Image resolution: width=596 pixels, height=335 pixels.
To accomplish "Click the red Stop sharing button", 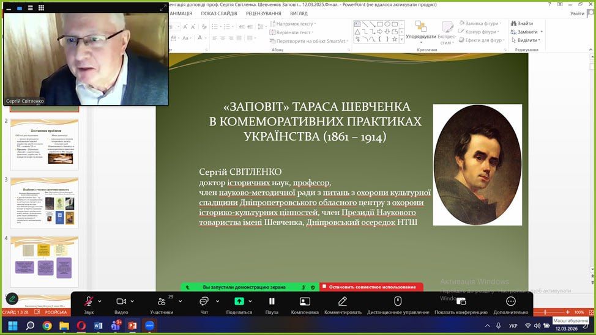I will tap(371, 287).
